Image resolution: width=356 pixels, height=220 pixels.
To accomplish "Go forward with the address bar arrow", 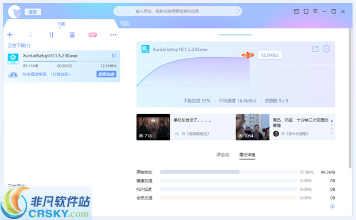I will pyautogui.click(x=128, y=11).
